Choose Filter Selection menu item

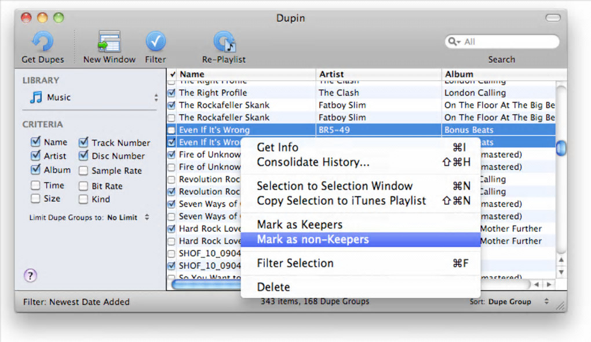pyautogui.click(x=361, y=263)
